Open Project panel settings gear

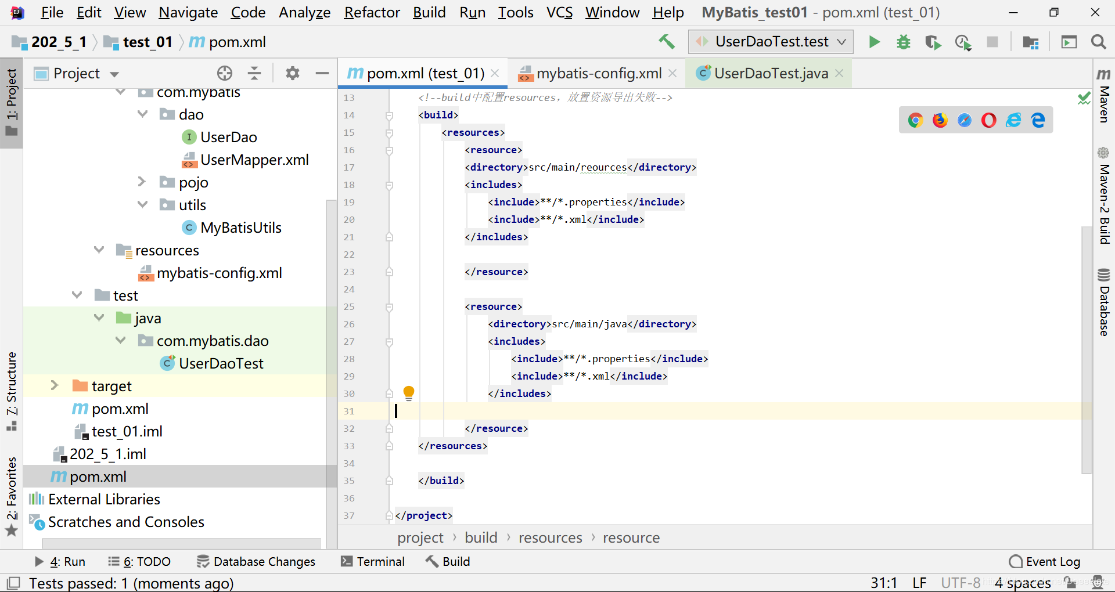click(293, 73)
